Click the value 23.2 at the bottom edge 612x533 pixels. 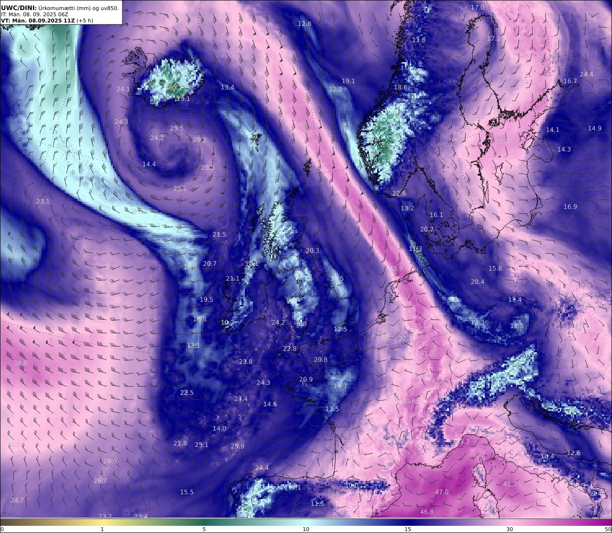coord(105,516)
